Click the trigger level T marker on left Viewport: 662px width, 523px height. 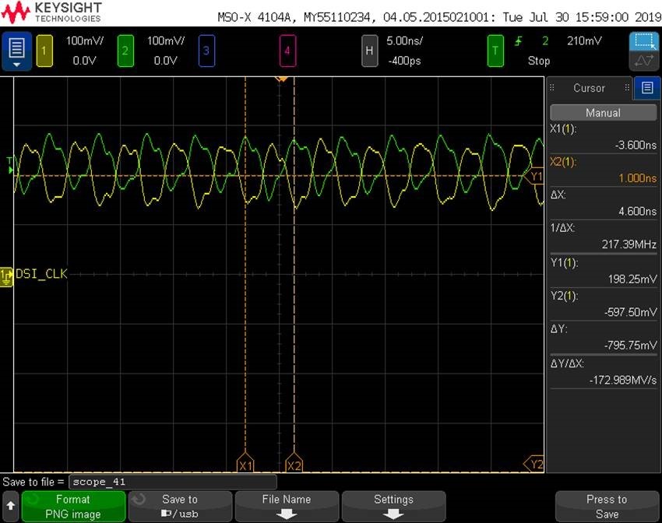pos(9,165)
